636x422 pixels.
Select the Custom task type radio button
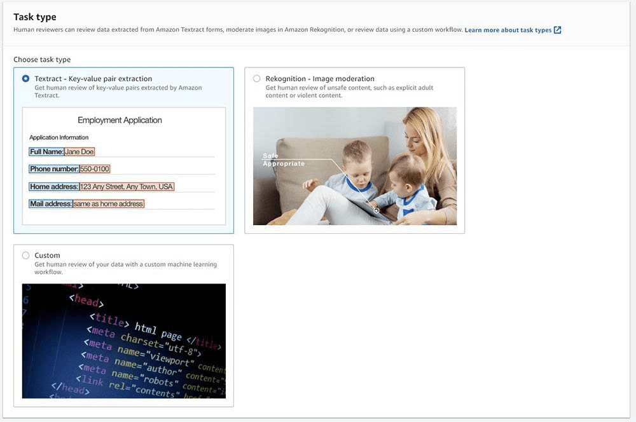coord(25,255)
